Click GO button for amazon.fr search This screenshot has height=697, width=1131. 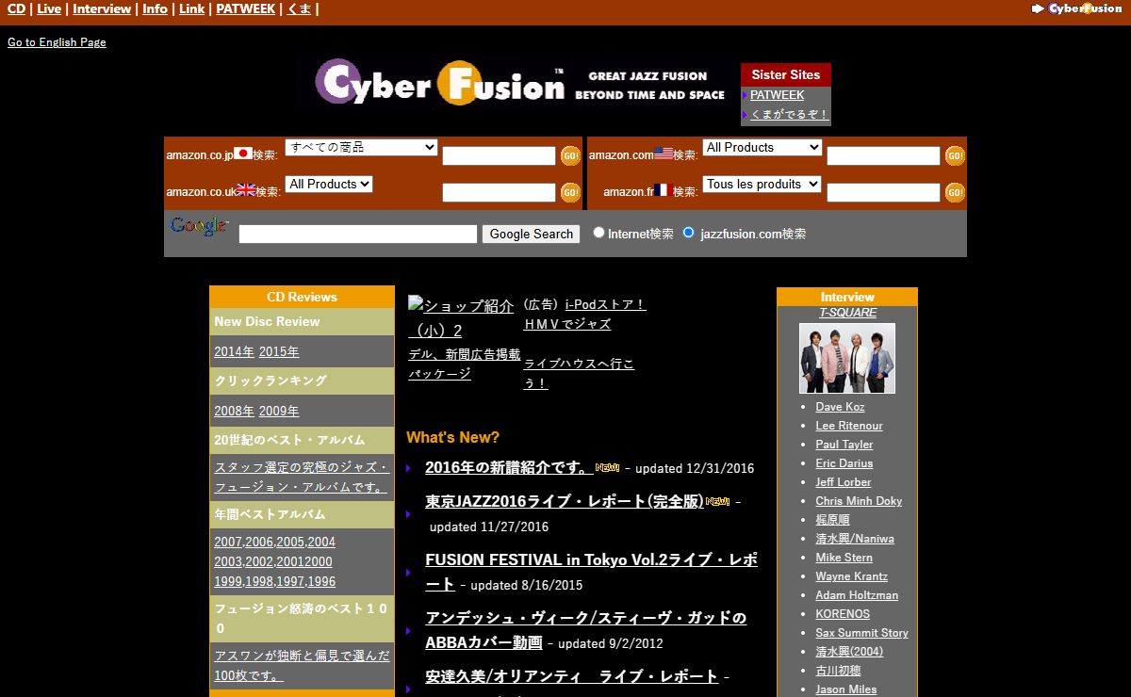coord(955,193)
